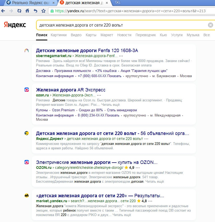The height and width of the screenshot is (222, 215).
Task: Bookmark page with the star icon
Action: point(43,11)
